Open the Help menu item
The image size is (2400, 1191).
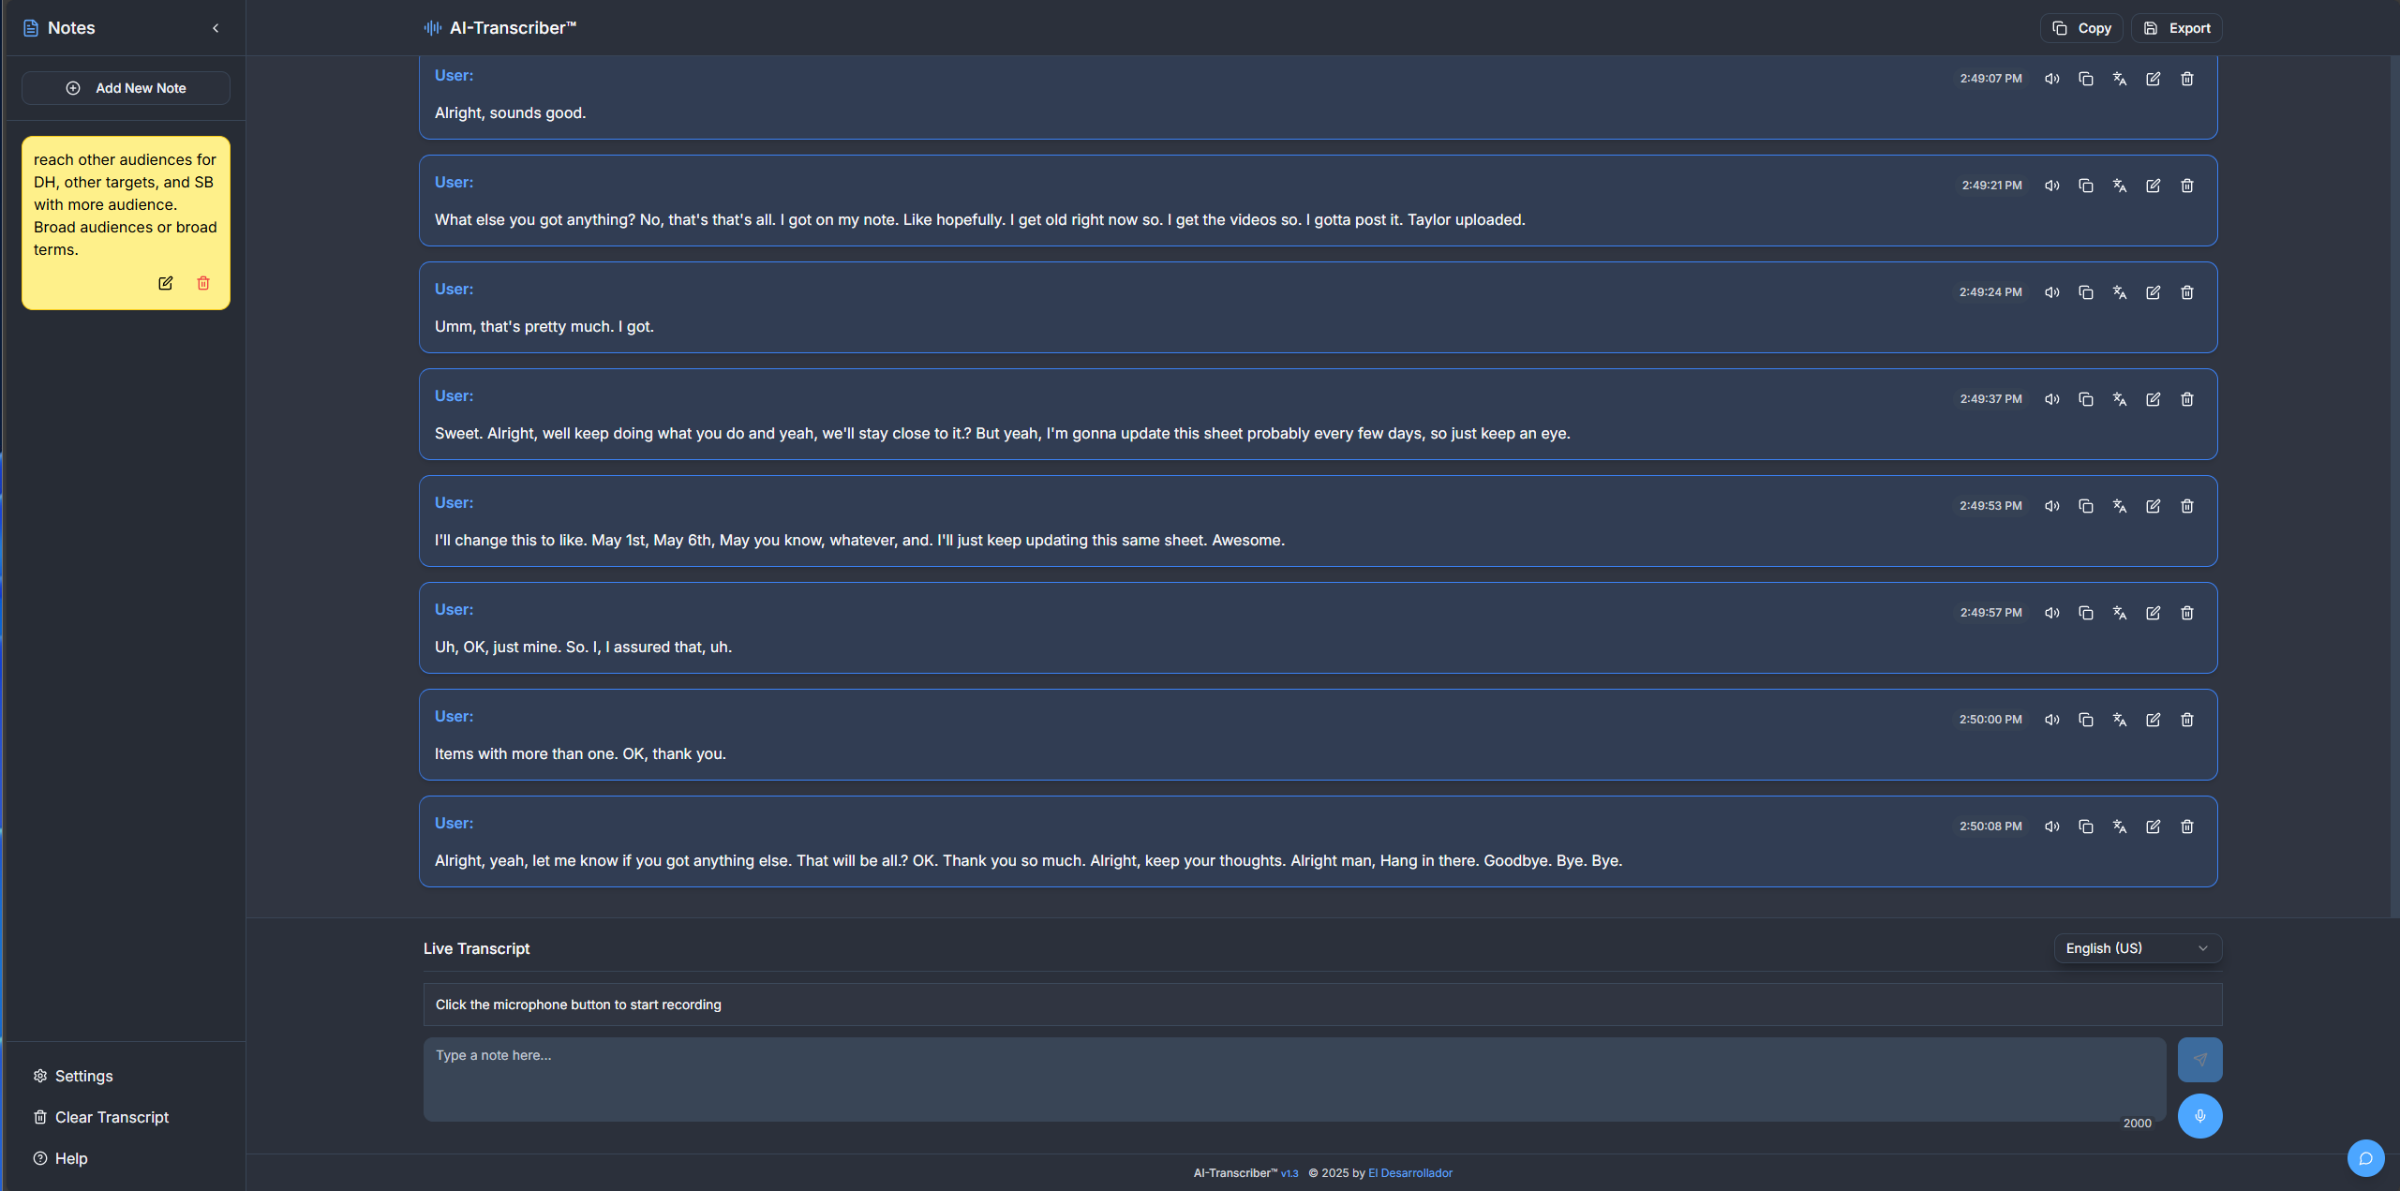coord(70,1158)
